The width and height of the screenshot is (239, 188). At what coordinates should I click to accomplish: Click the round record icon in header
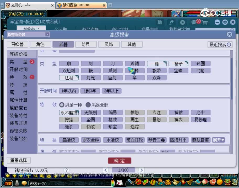click(182, 22)
